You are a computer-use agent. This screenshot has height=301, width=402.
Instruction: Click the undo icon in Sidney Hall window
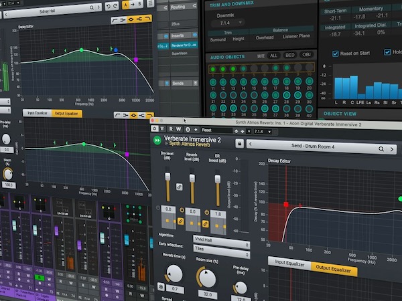click(x=108, y=5)
